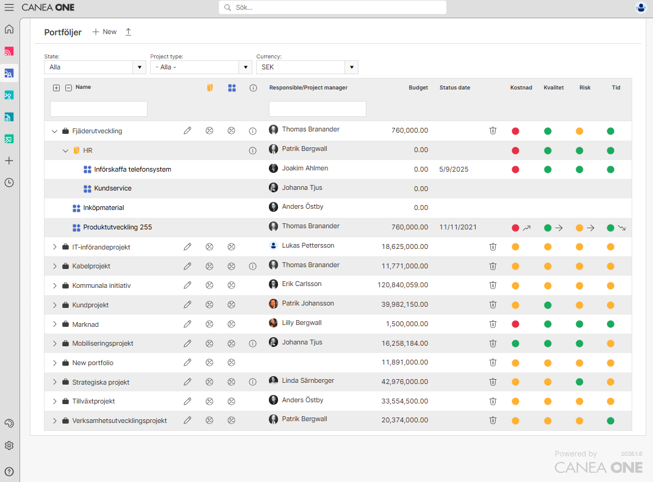Screen dimensions: 653x482
Task: Edit the Kundprojekt portfolio with pencil
Action: pos(187,305)
